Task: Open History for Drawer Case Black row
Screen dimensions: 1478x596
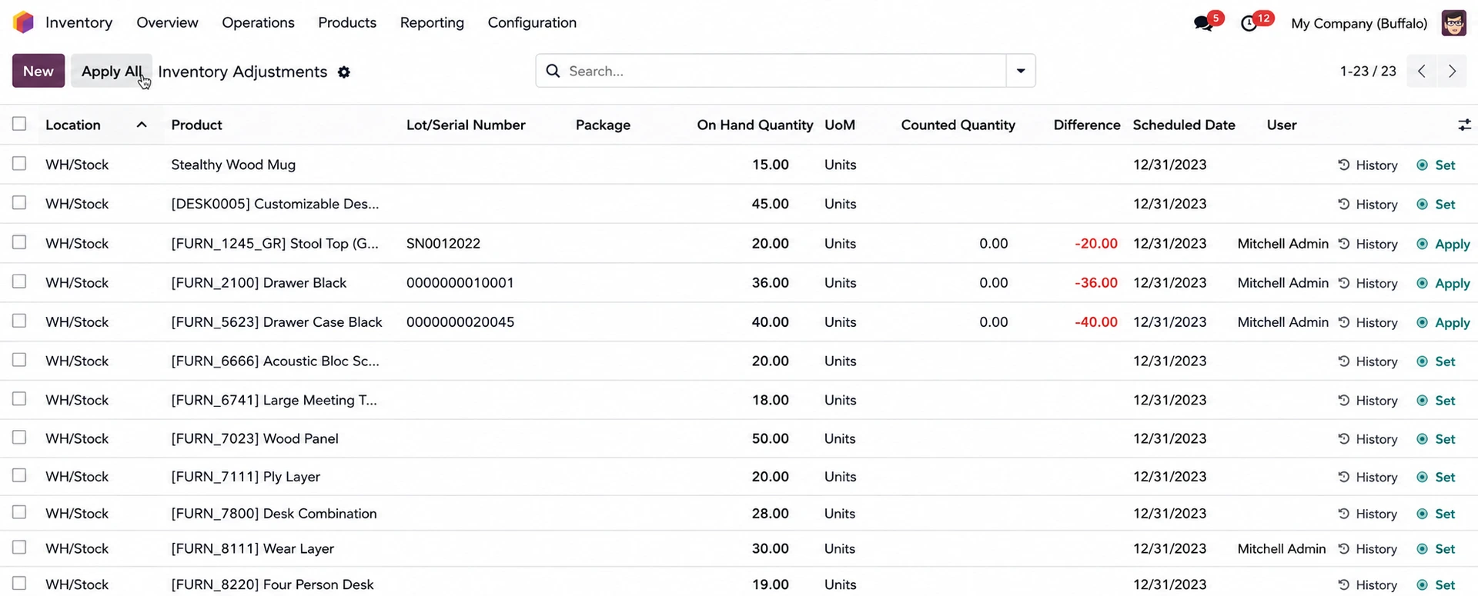Action: [1368, 322]
